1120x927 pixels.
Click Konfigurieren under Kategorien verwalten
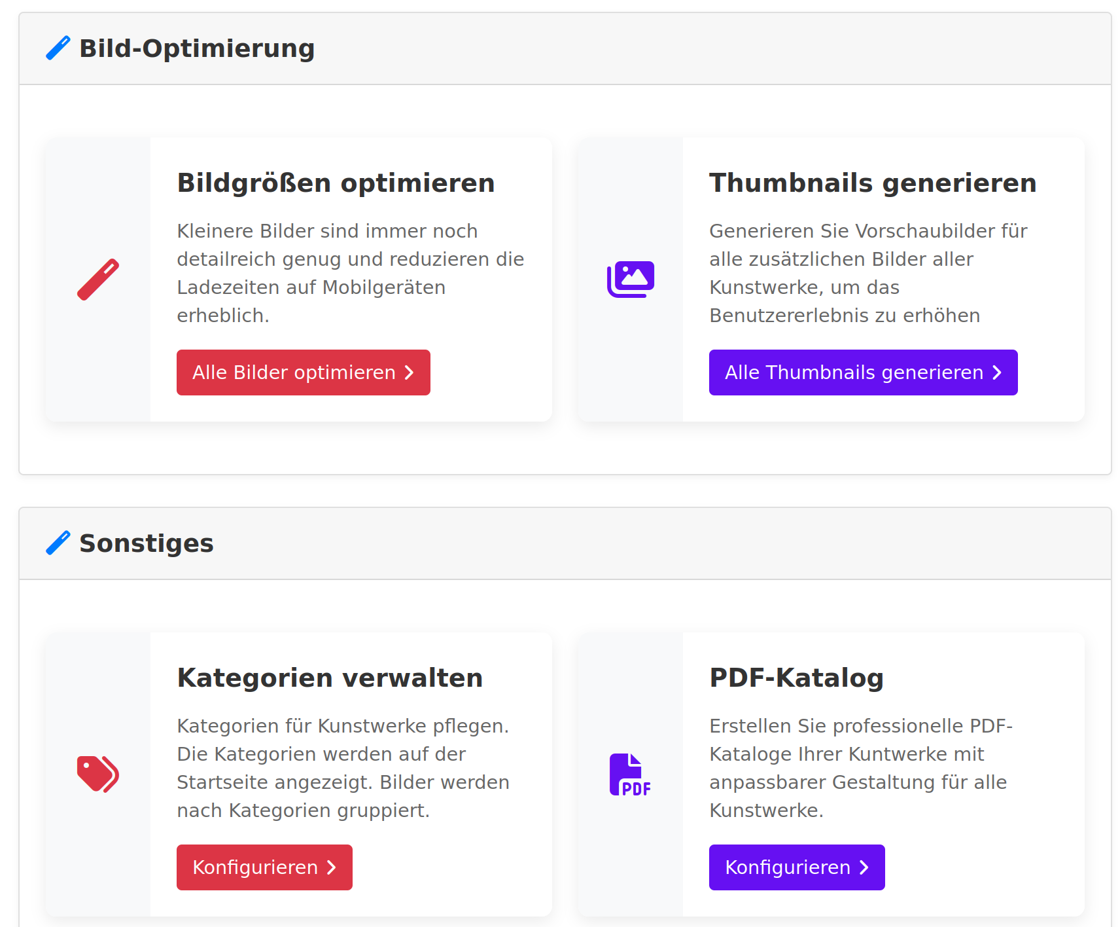point(264,867)
